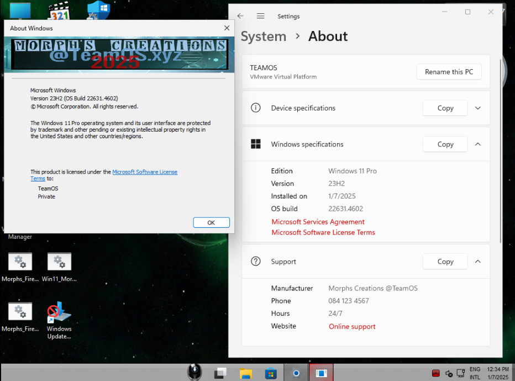This screenshot has height=381, width=515.
Task: Open the Microsoft Services Agreement link
Action: point(318,222)
